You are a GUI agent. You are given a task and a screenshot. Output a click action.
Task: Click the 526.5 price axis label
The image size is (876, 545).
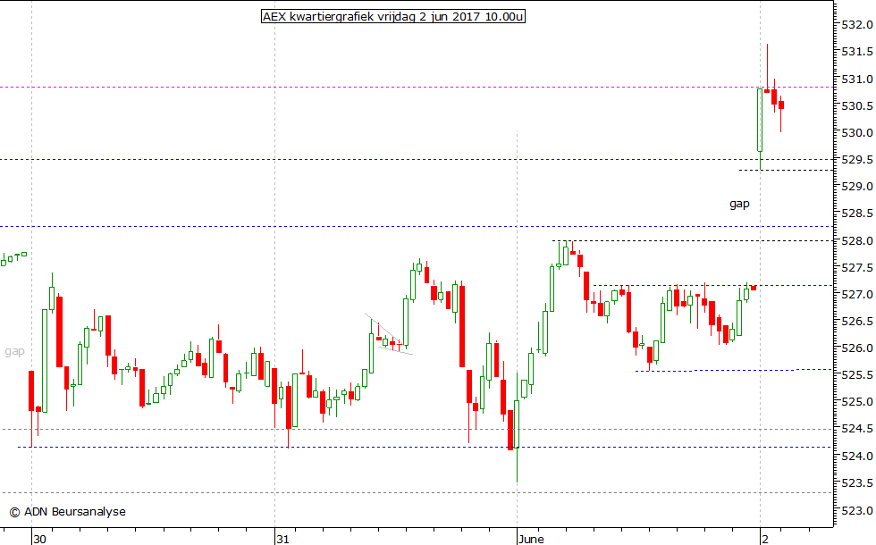[857, 321]
